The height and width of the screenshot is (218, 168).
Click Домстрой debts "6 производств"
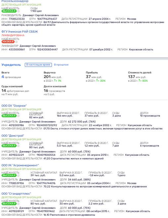pos(149,146)
